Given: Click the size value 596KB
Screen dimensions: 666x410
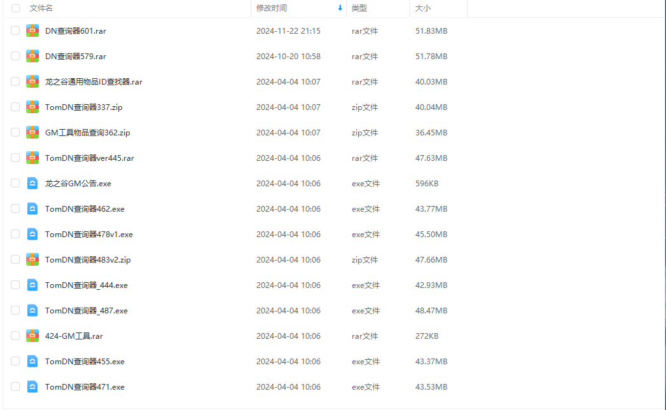Looking at the screenshot, I should coord(427,184).
